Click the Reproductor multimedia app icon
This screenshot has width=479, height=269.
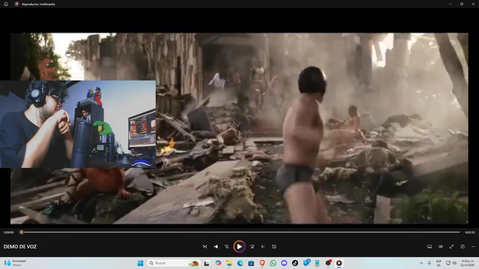coord(17,4)
